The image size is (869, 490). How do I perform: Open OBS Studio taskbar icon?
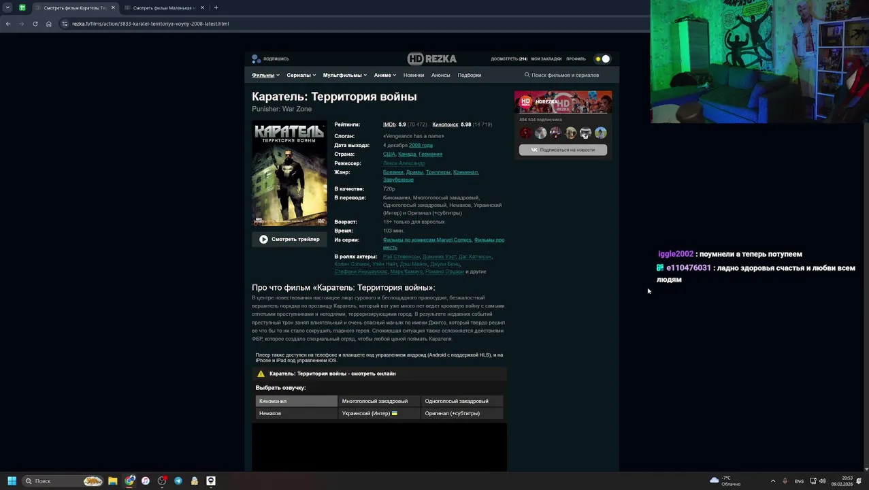pyautogui.click(x=162, y=481)
